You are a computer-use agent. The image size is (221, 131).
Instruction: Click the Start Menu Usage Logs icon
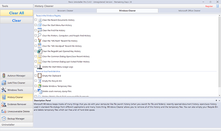pyautogui.click(x=39, y=67)
